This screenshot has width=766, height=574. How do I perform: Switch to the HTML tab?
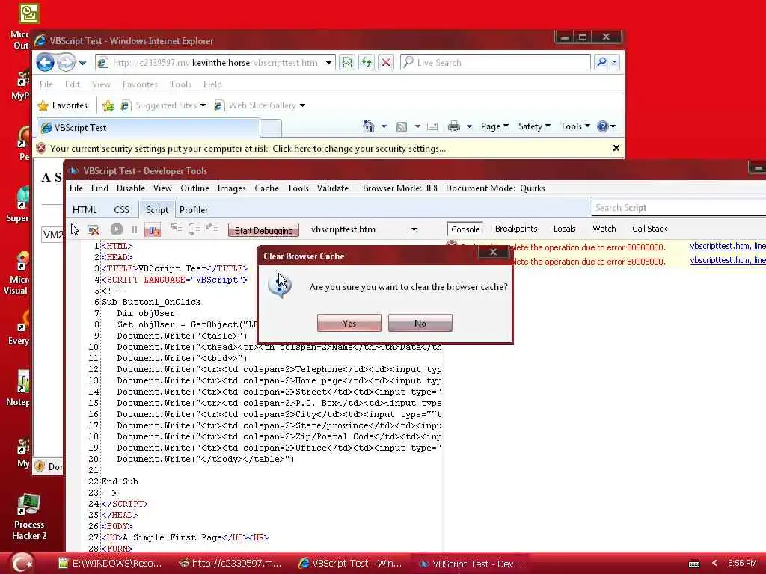[85, 210]
